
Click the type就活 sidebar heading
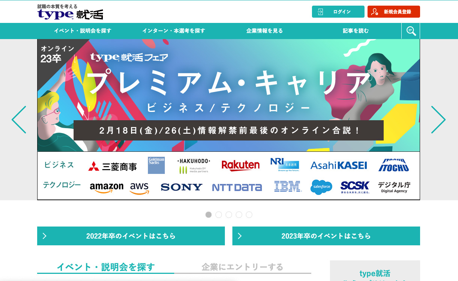click(x=375, y=273)
